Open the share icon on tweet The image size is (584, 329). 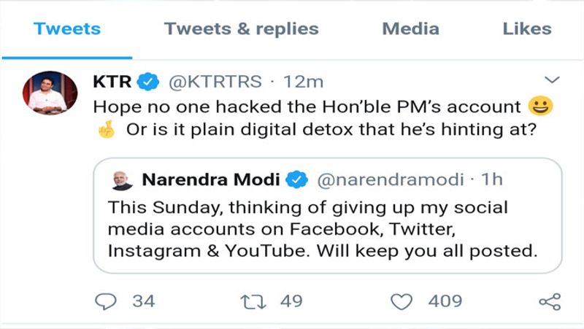point(549,301)
